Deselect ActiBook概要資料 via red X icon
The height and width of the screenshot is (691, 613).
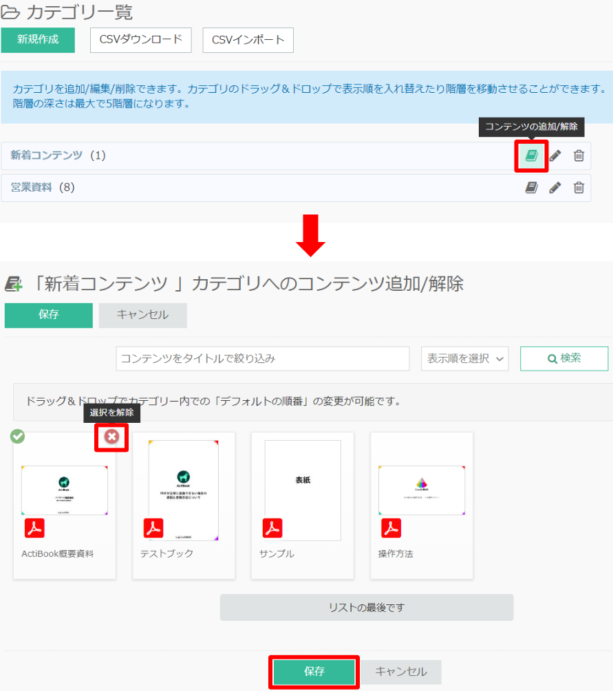pos(111,438)
